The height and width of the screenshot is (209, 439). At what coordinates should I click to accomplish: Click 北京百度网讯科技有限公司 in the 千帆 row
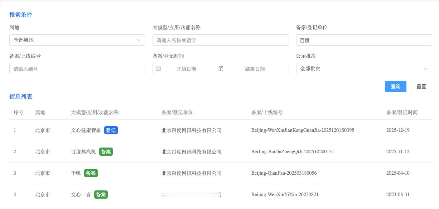(x=192, y=173)
